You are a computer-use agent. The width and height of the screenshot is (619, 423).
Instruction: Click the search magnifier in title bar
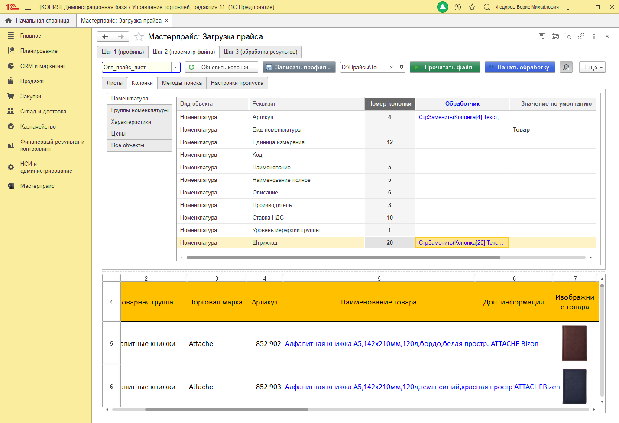tap(487, 7)
